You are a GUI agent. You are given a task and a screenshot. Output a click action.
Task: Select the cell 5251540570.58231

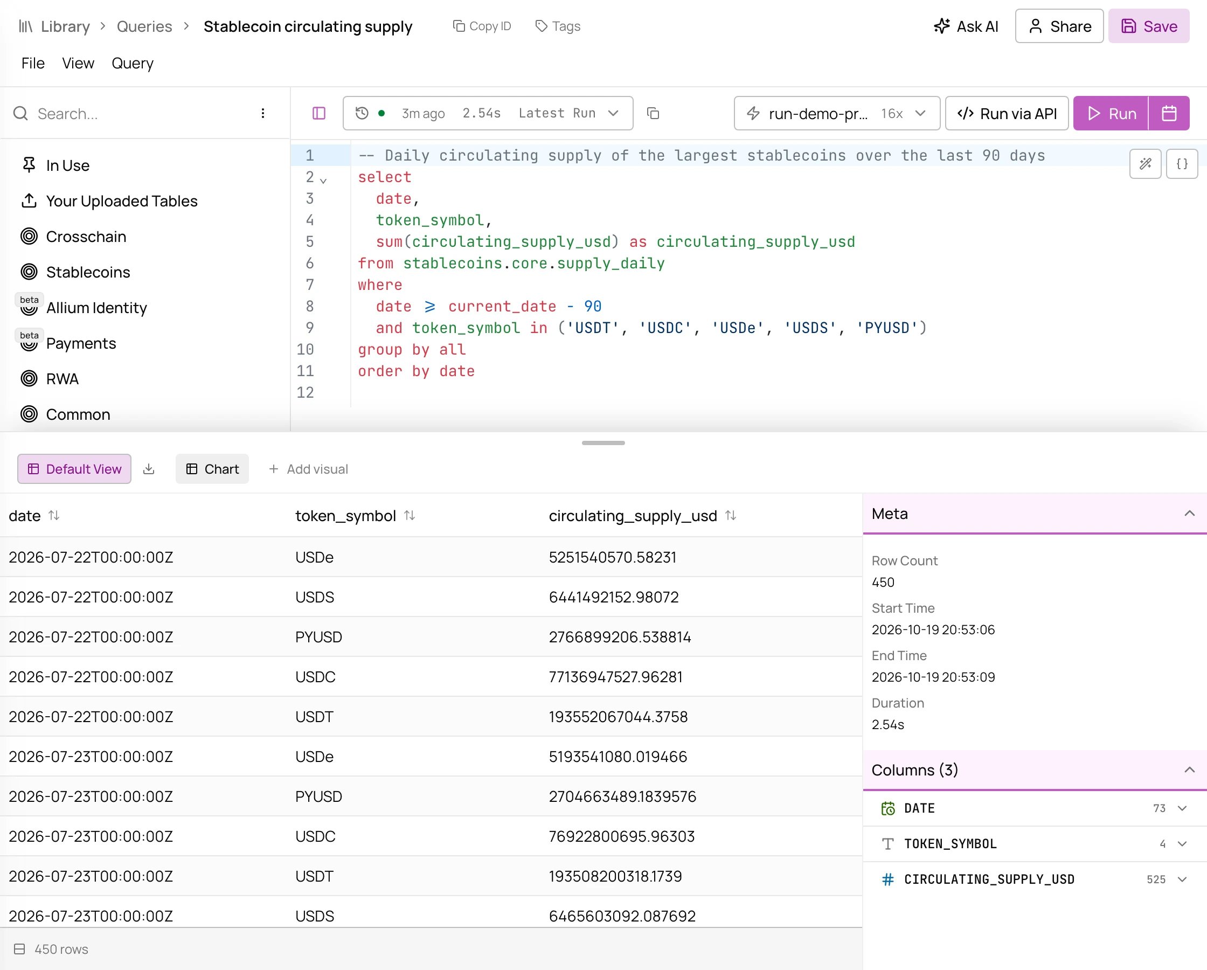tap(613, 557)
